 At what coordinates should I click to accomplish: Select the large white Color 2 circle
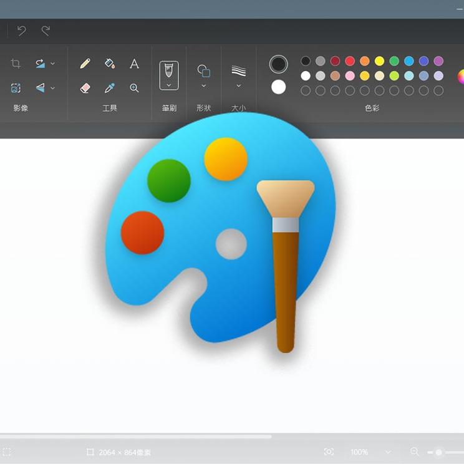[x=279, y=87]
